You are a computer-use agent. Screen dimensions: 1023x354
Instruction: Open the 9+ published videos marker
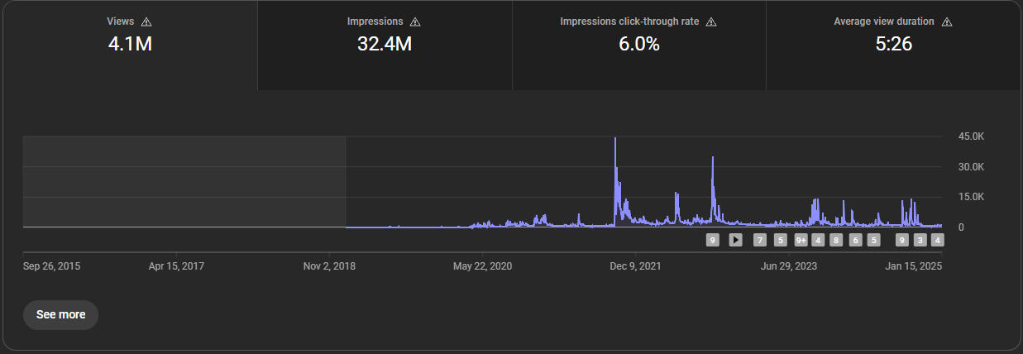pyautogui.click(x=801, y=240)
